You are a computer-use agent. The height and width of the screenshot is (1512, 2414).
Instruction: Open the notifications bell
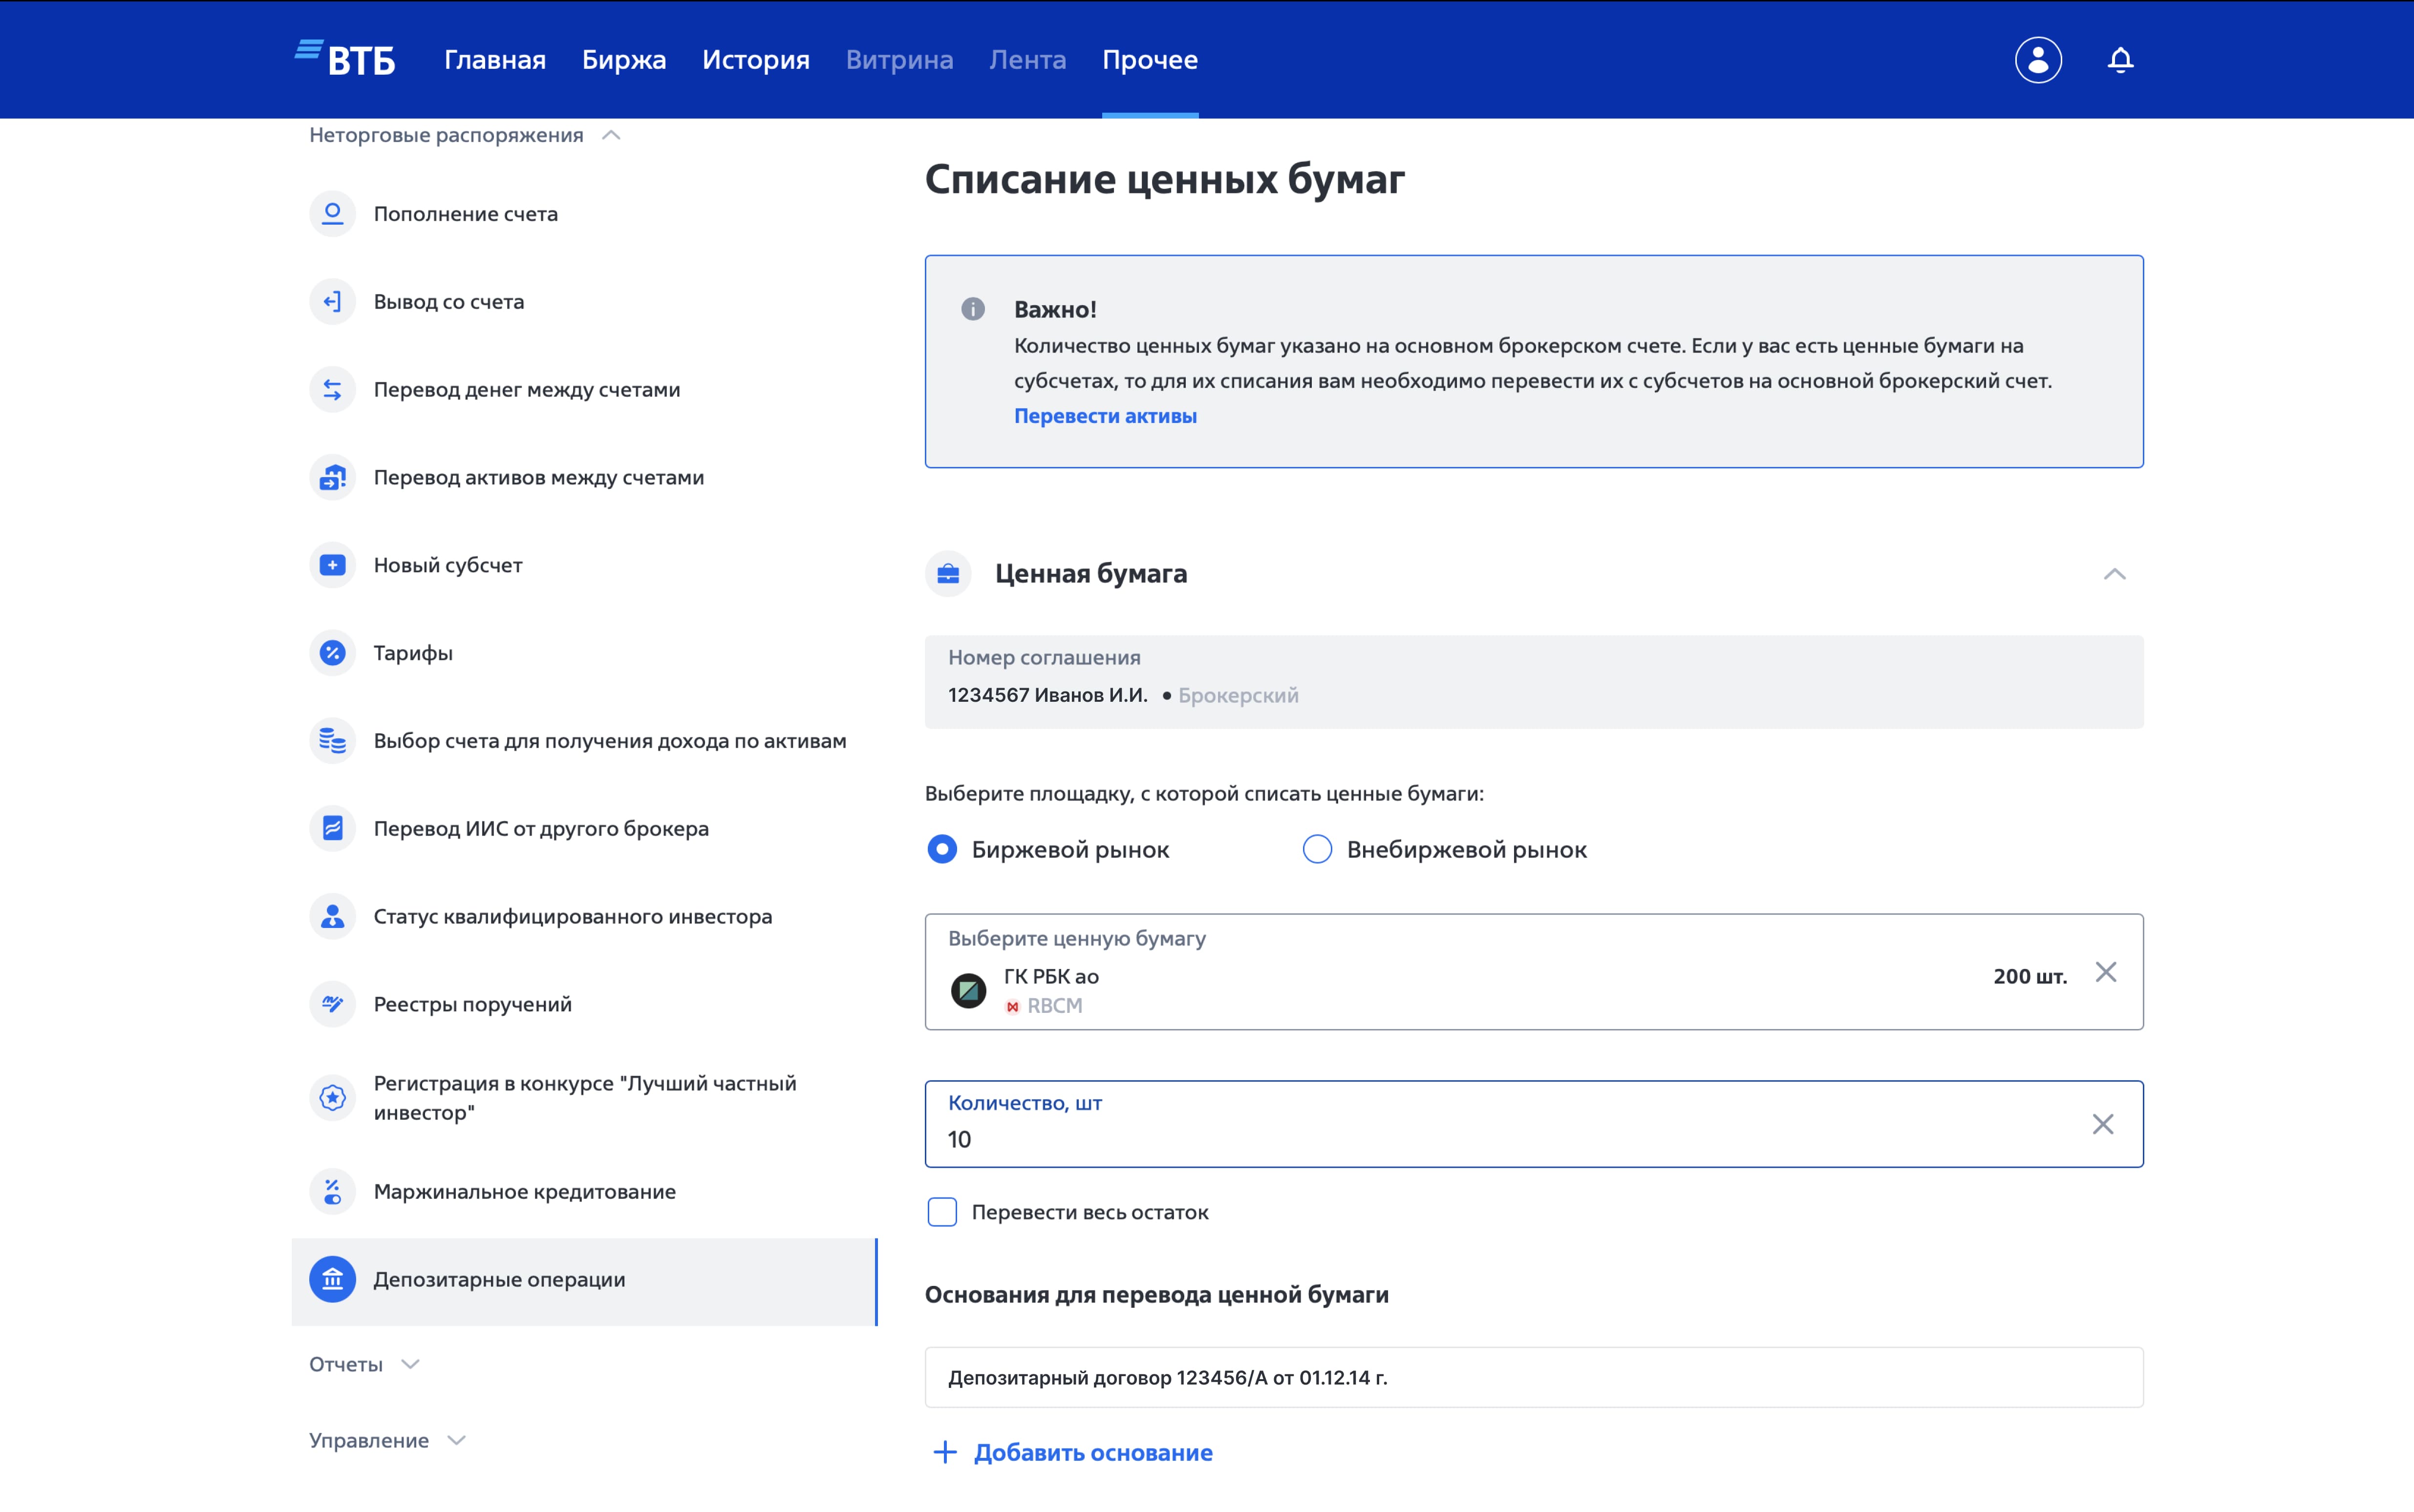click(2120, 60)
